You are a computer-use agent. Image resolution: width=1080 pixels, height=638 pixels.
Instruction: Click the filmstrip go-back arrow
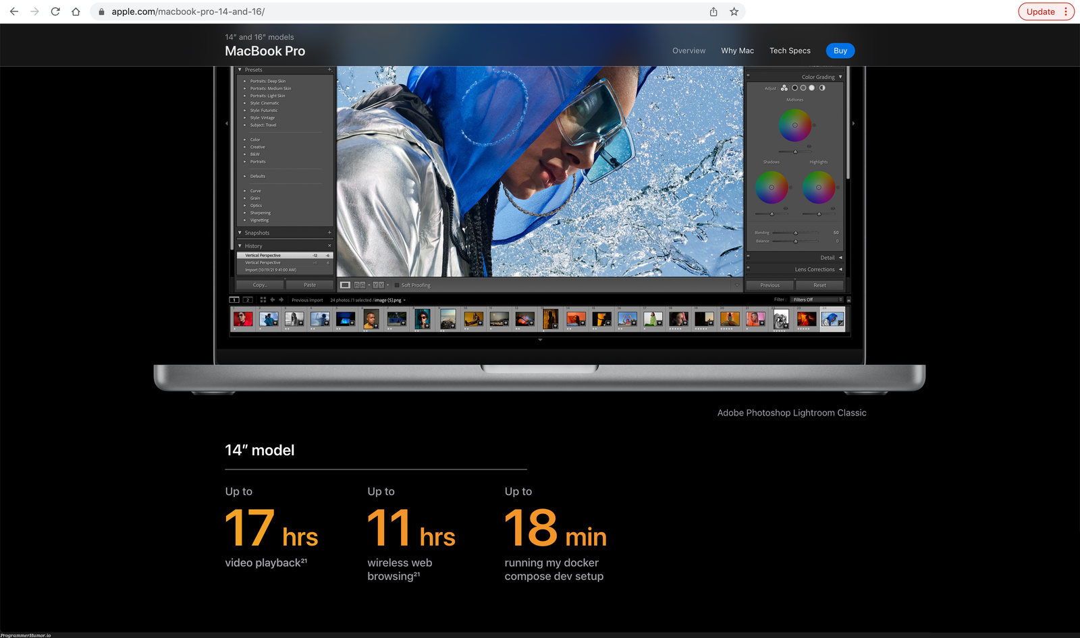(x=273, y=299)
